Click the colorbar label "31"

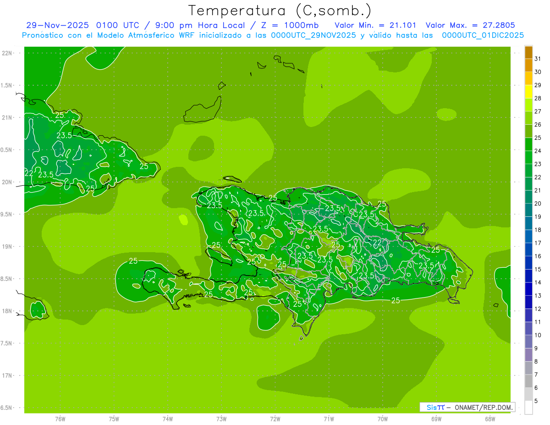(538, 59)
